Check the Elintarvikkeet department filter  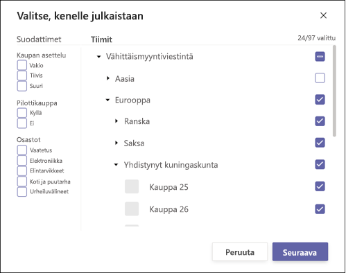(22, 171)
